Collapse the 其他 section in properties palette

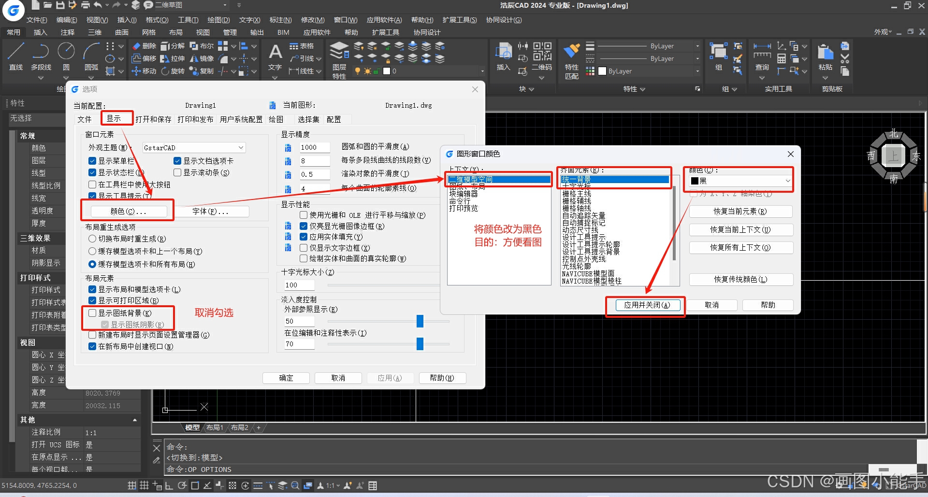coord(135,420)
